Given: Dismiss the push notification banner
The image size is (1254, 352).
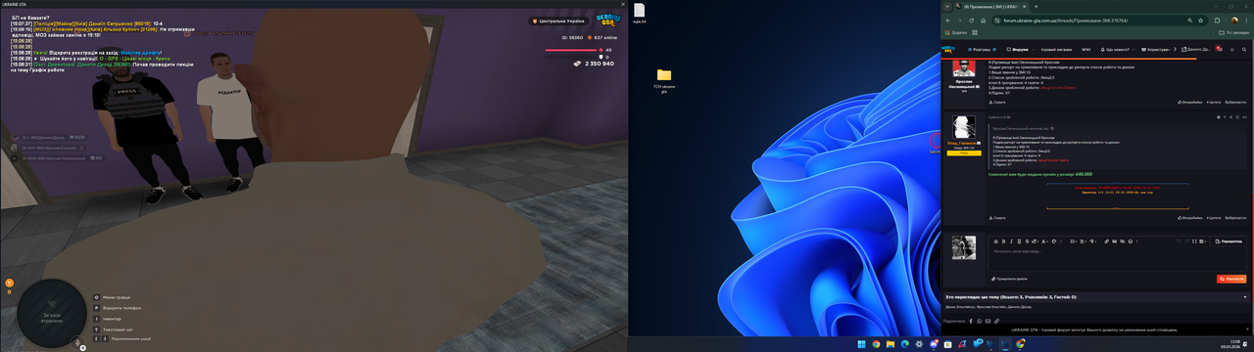Looking at the screenshot, I should click(x=1247, y=329).
